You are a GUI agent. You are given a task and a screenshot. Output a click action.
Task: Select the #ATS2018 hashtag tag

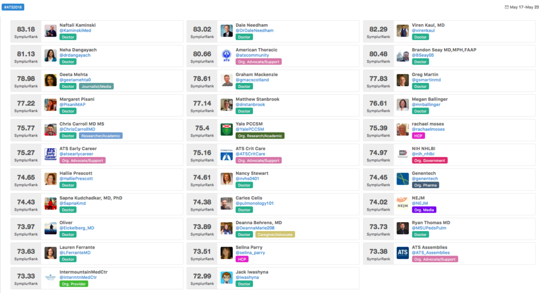coord(13,7)
